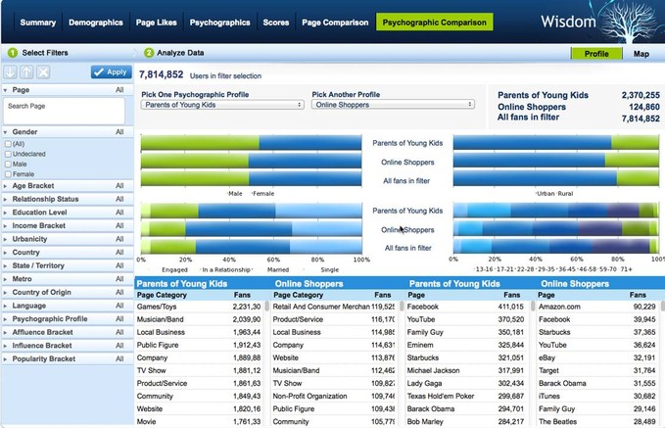
Task: Check the Undeclared gender checkbox
Action: click(x=8, y=154)
